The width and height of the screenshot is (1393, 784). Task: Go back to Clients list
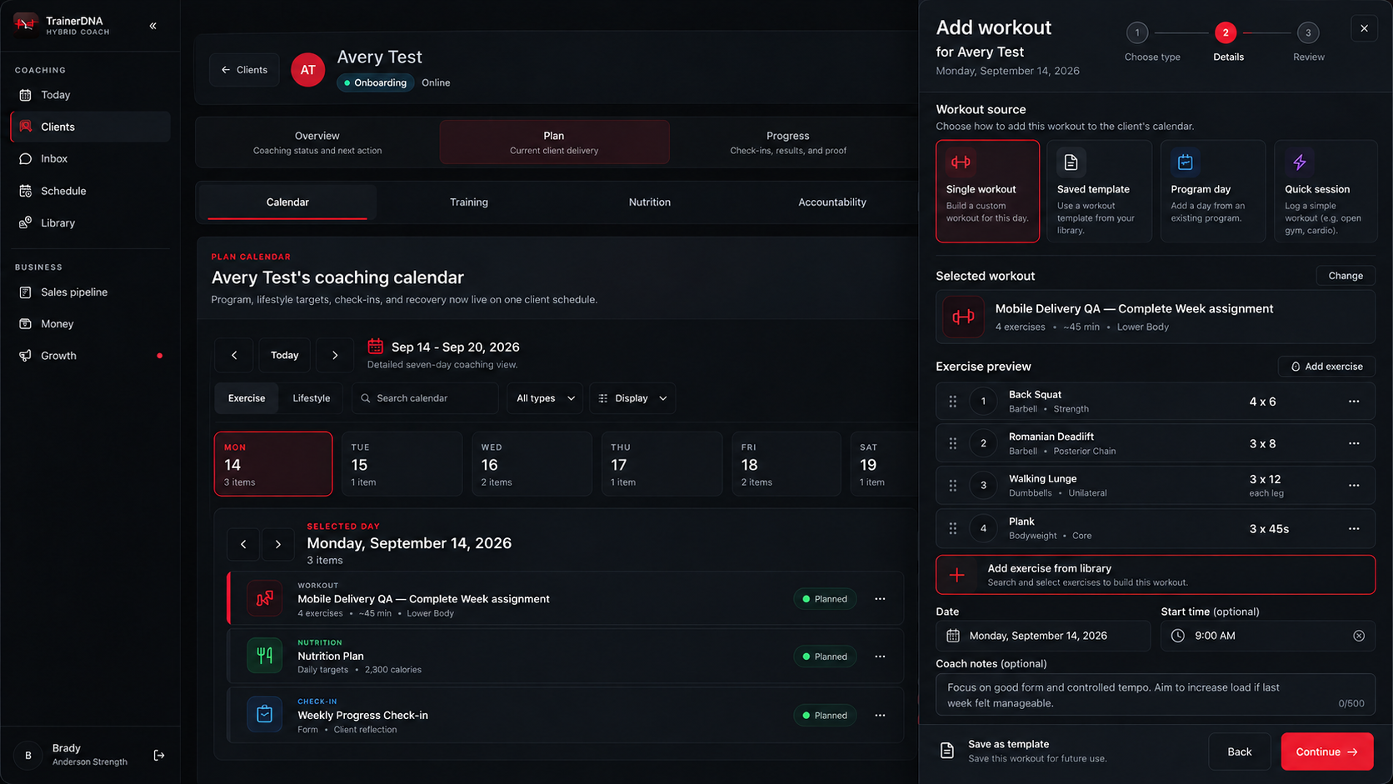[244, 70]
